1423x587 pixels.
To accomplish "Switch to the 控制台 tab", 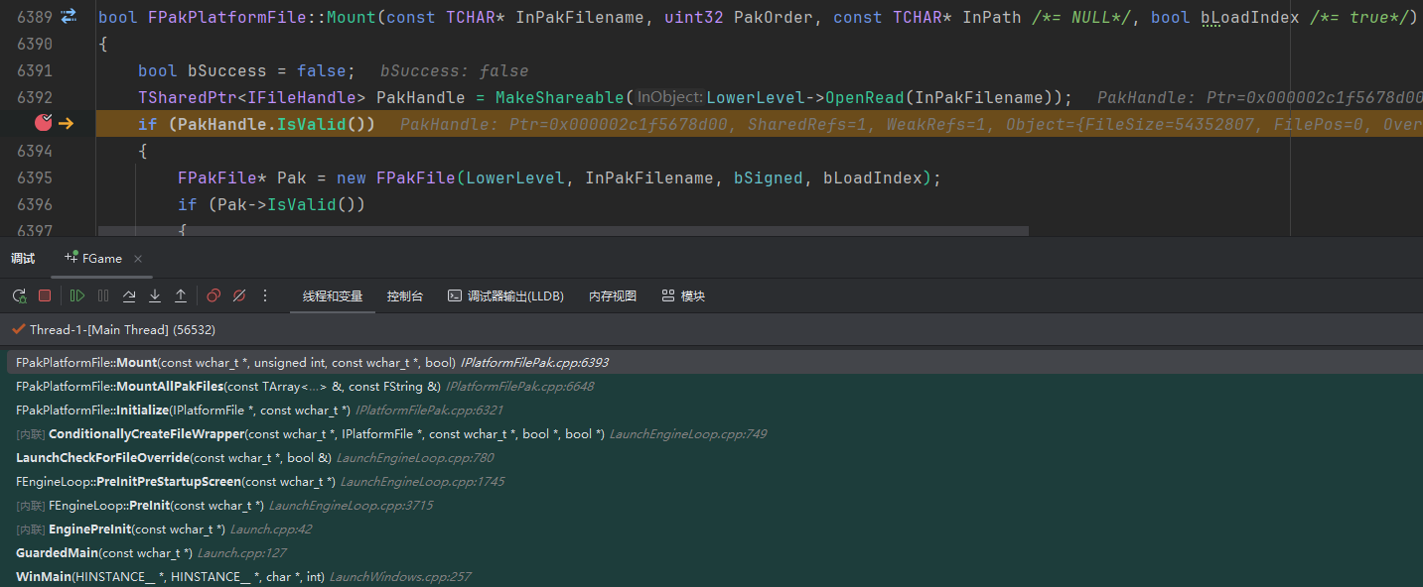I will click(x=404, y=296).
